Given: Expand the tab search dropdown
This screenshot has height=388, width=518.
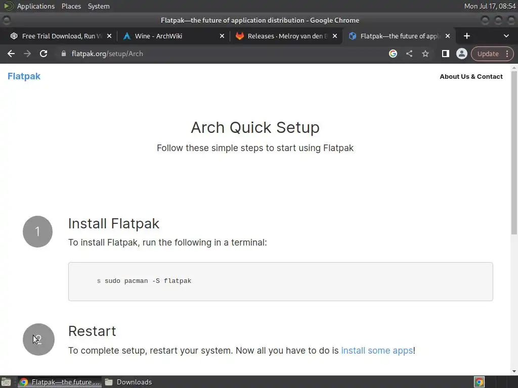Looking at the screenshot, I should (x=506, y=36).
